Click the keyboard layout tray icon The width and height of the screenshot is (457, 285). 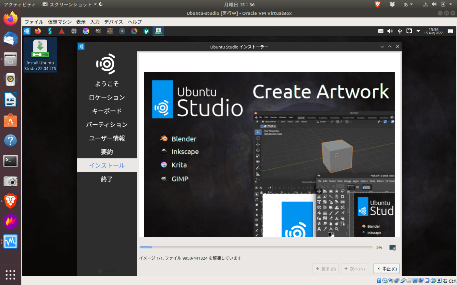[381, 31]
